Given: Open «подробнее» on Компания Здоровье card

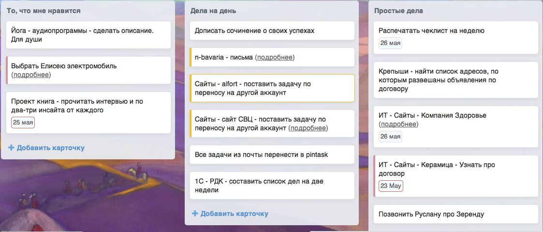Looking at the screenshot, I should point(399,124).
